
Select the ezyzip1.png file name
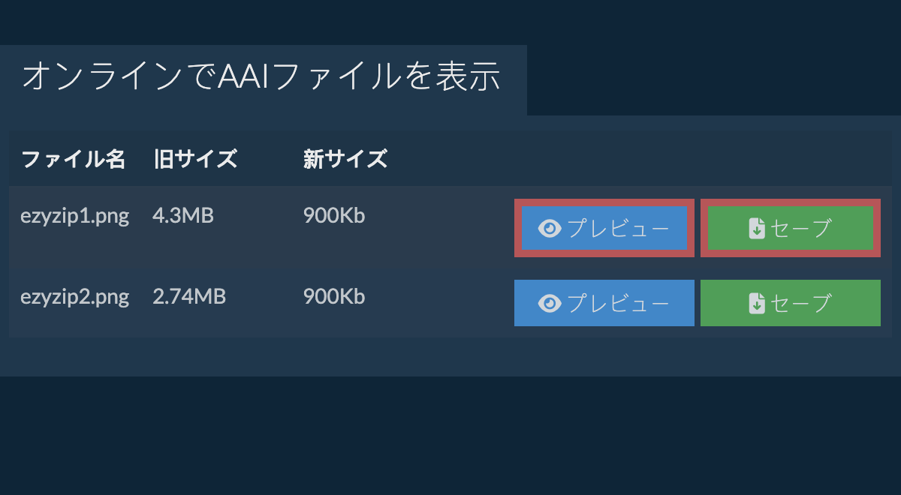[x=74, y=217]
